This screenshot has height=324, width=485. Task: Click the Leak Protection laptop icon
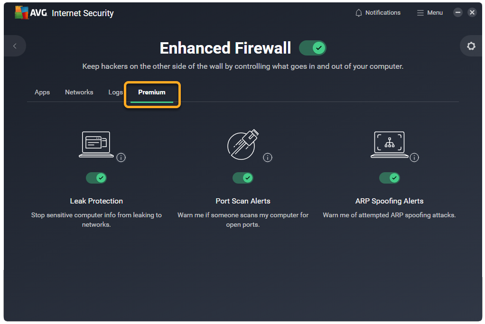click(x=96, y=144)
